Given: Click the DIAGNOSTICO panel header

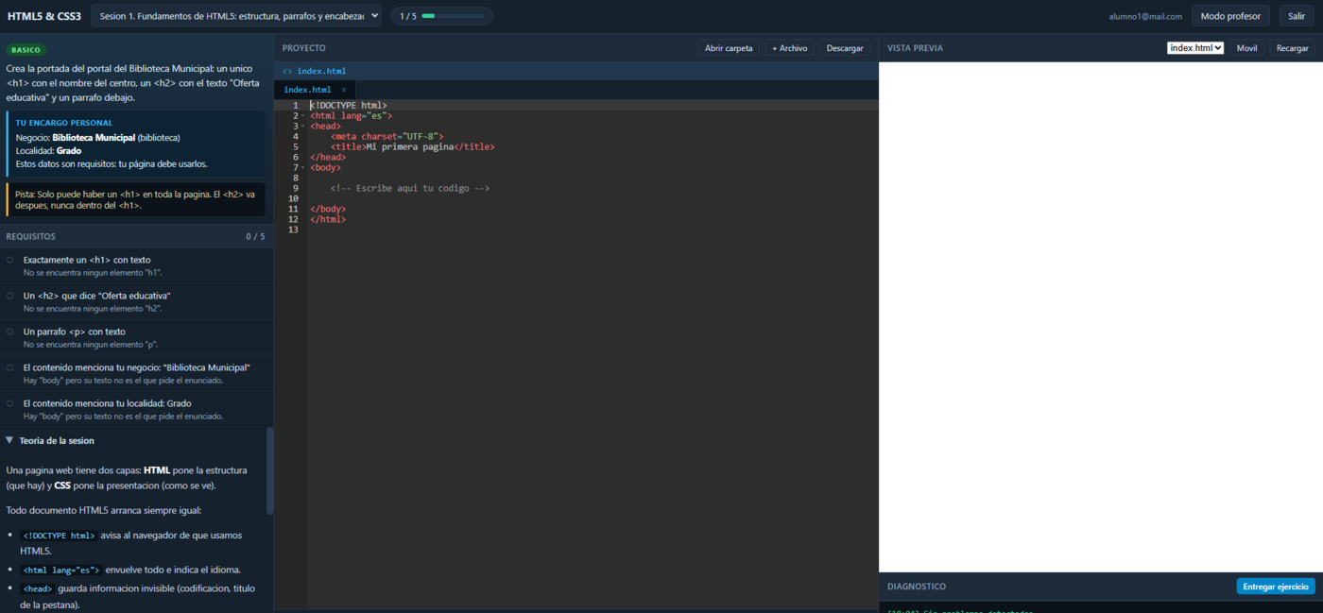Looking at the screenshot, I should click(x=917, y=587).
